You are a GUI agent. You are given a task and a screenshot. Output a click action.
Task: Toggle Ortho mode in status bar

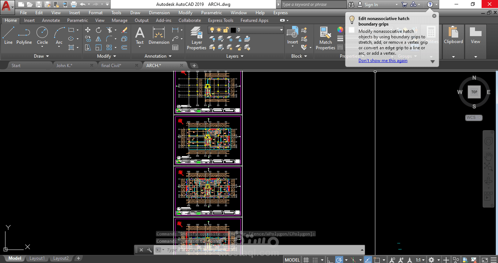(x=330, y=260)
